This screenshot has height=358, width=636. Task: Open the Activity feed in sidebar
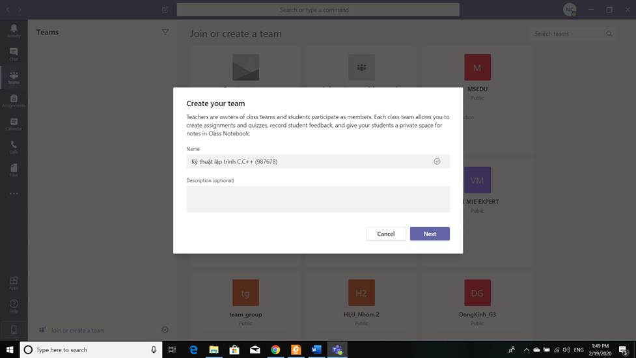pos(14,31)
